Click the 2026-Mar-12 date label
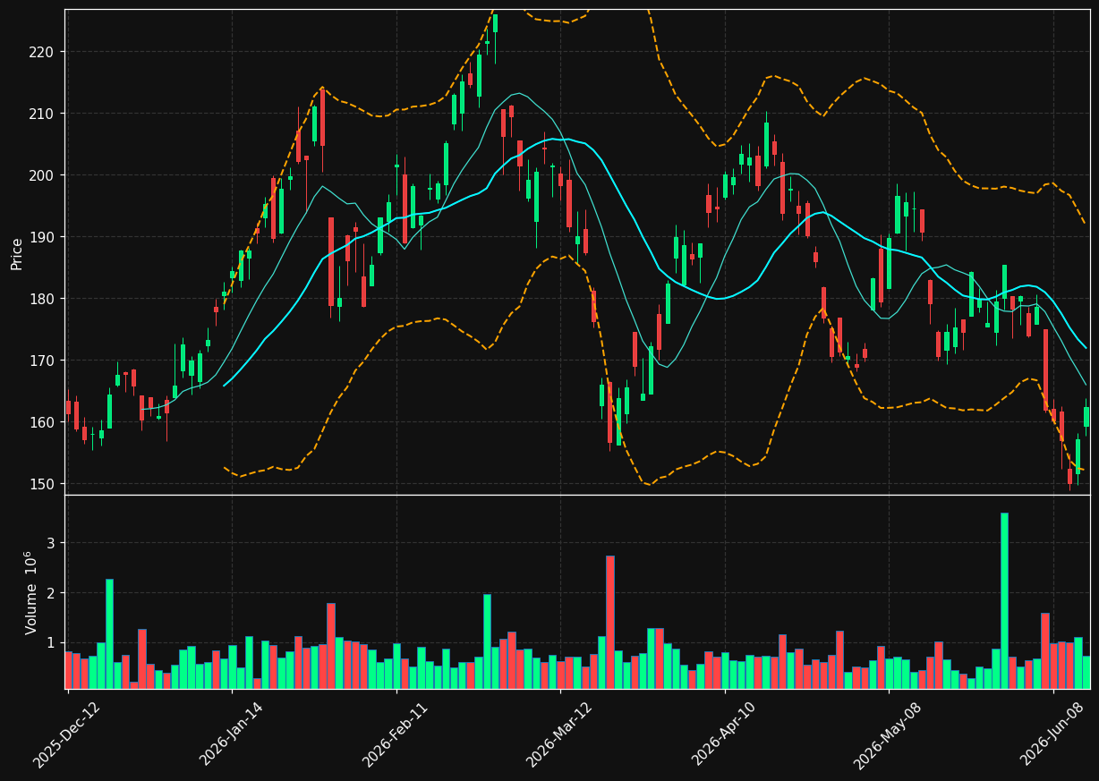Viewport: 1099px width, 781px height. pyautogui.click(x=559, y=734)
